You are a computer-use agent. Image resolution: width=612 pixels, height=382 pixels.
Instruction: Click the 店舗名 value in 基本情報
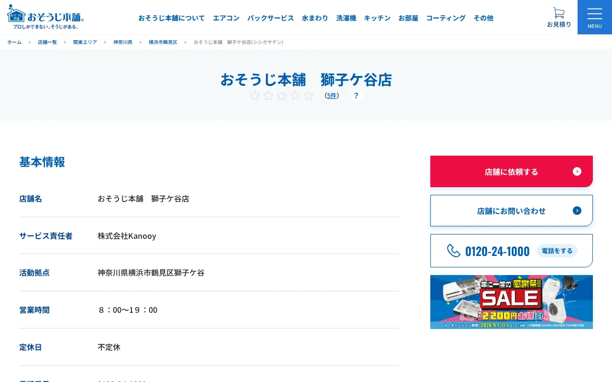pyautogui.click(x=143, y=199)
